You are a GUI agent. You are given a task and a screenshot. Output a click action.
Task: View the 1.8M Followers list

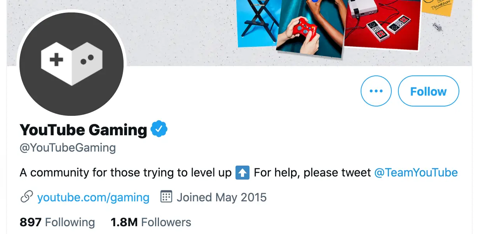coord(151,222)
